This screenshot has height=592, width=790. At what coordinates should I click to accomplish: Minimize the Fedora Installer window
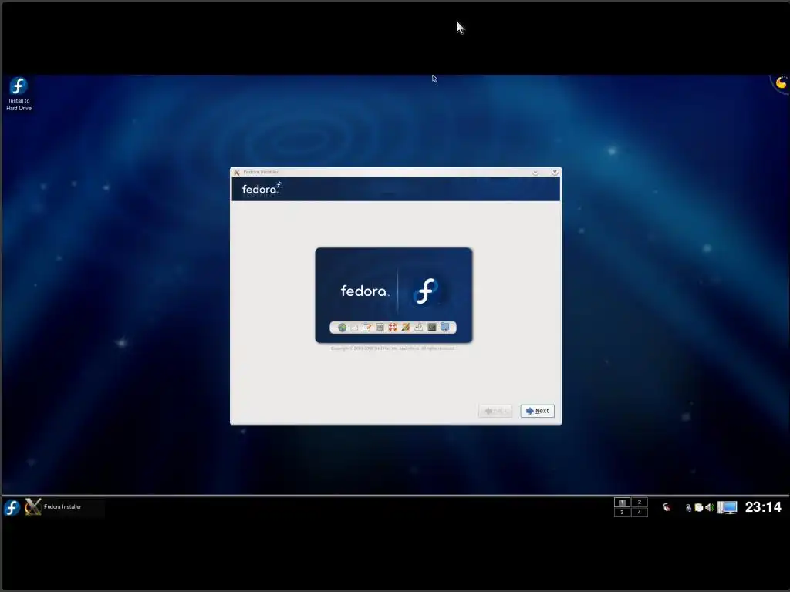click(x=535, y=172)
